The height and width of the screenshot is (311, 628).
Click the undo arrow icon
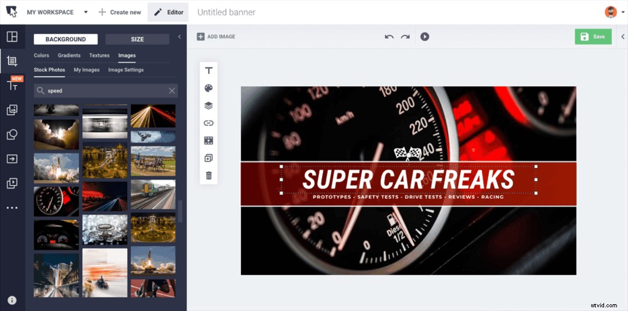click(389, 37)
